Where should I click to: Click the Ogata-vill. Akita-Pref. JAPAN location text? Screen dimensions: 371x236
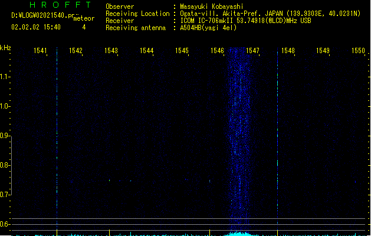270,14
